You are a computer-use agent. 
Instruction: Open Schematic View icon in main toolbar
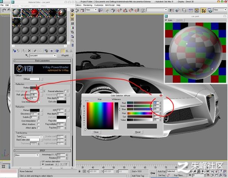[197, 10]
